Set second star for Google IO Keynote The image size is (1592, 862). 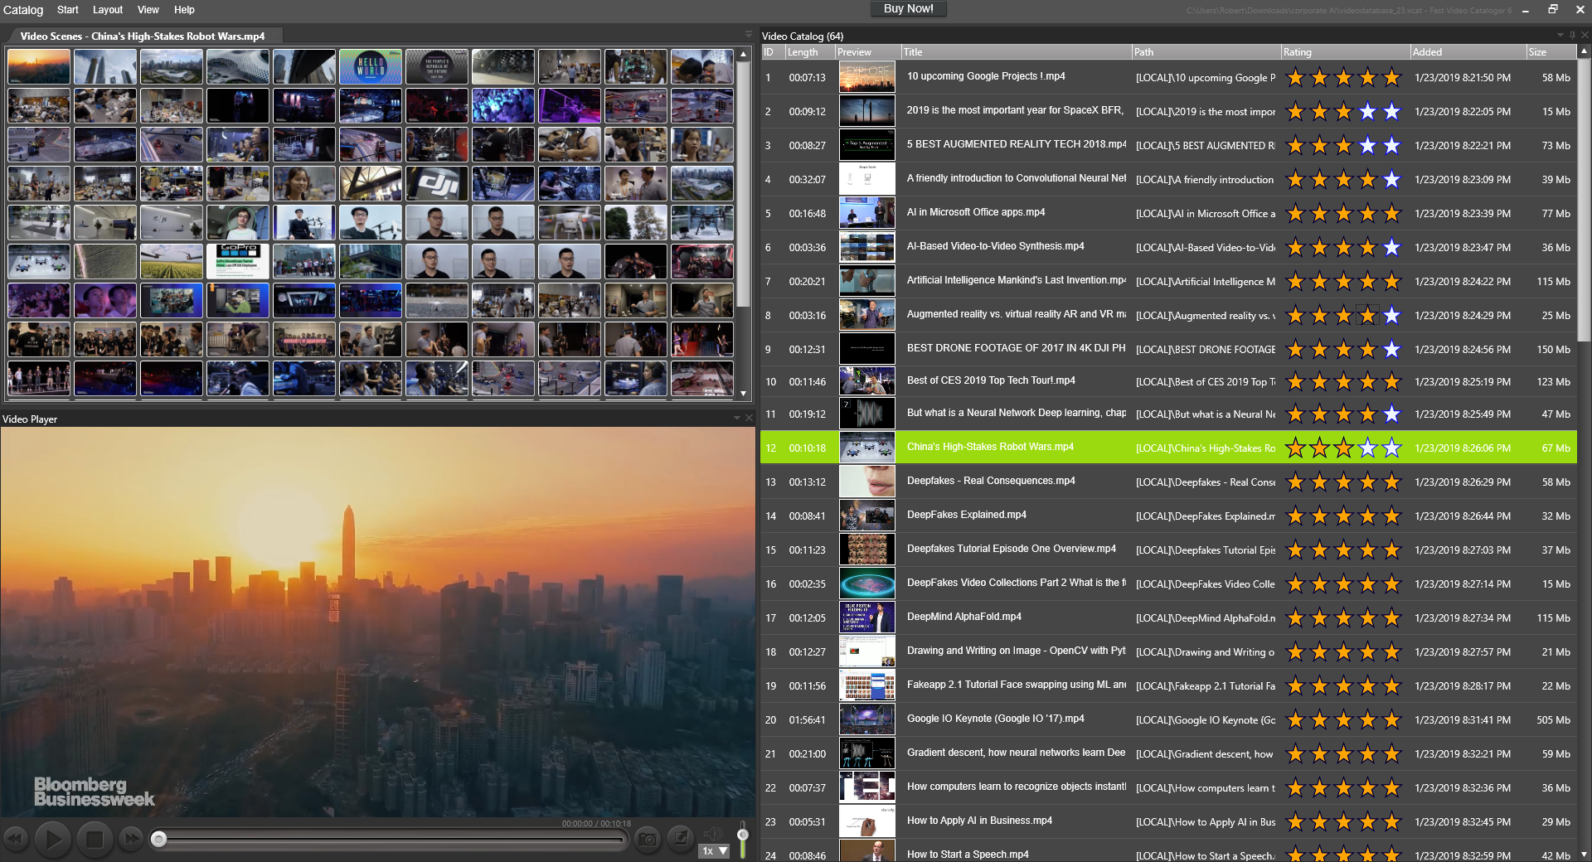click(1320, 720)
